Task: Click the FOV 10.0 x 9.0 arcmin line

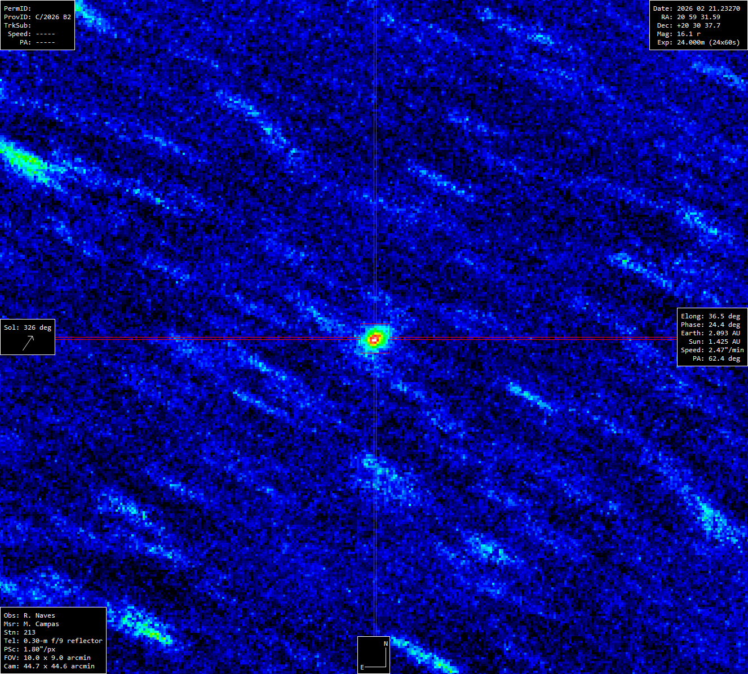Action: (47, 658)
